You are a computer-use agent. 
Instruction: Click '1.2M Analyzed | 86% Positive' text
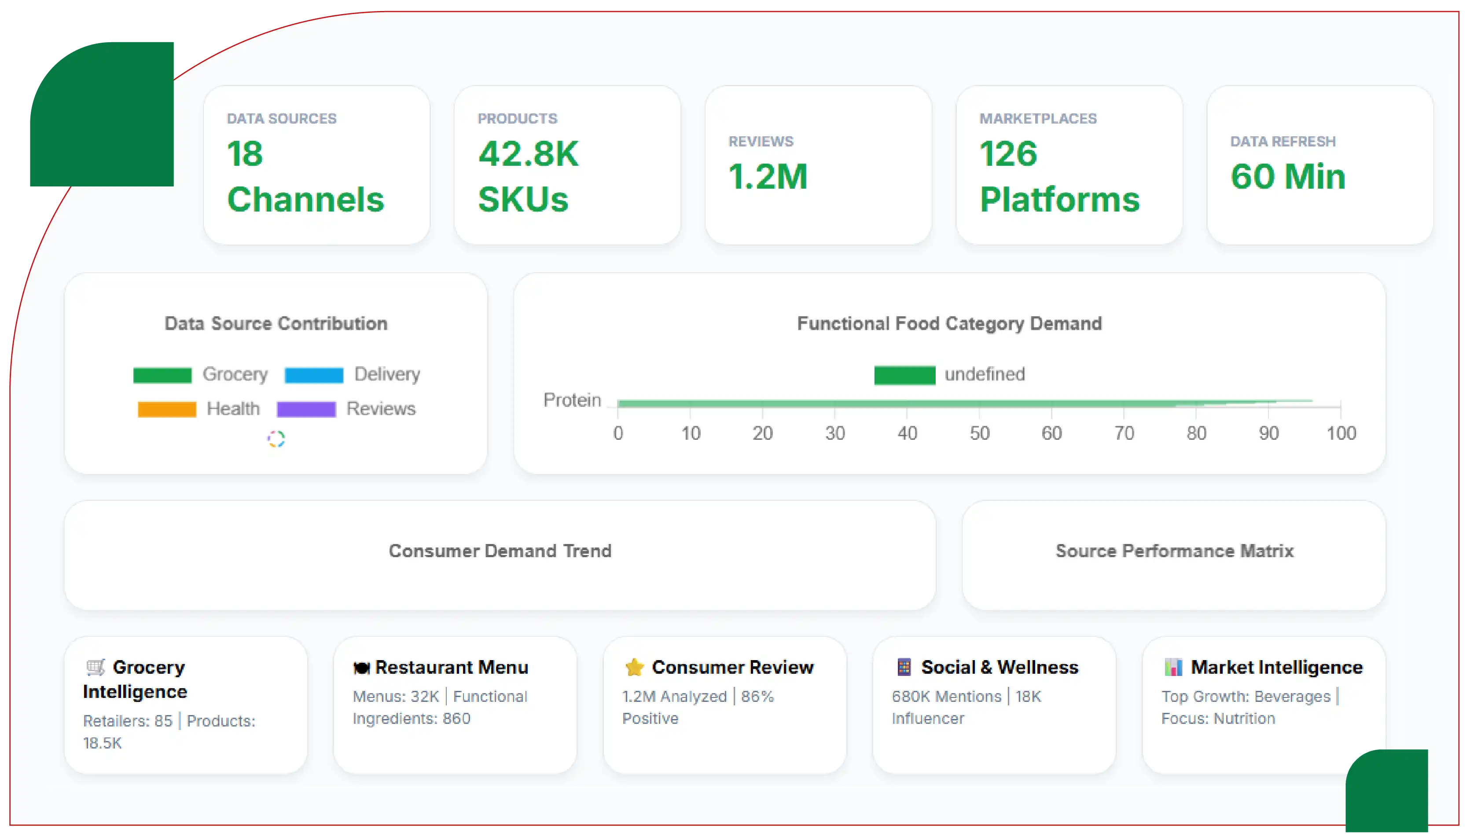point(698,708)
